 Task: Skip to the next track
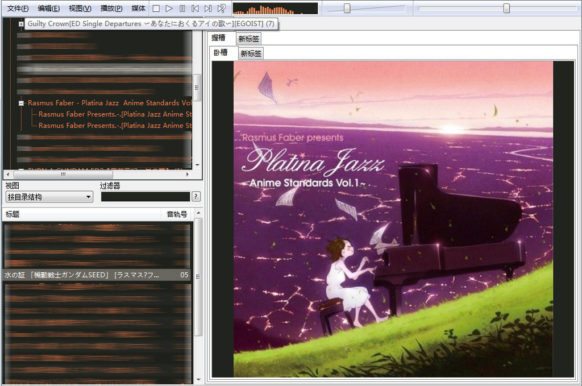coord(208,9)
